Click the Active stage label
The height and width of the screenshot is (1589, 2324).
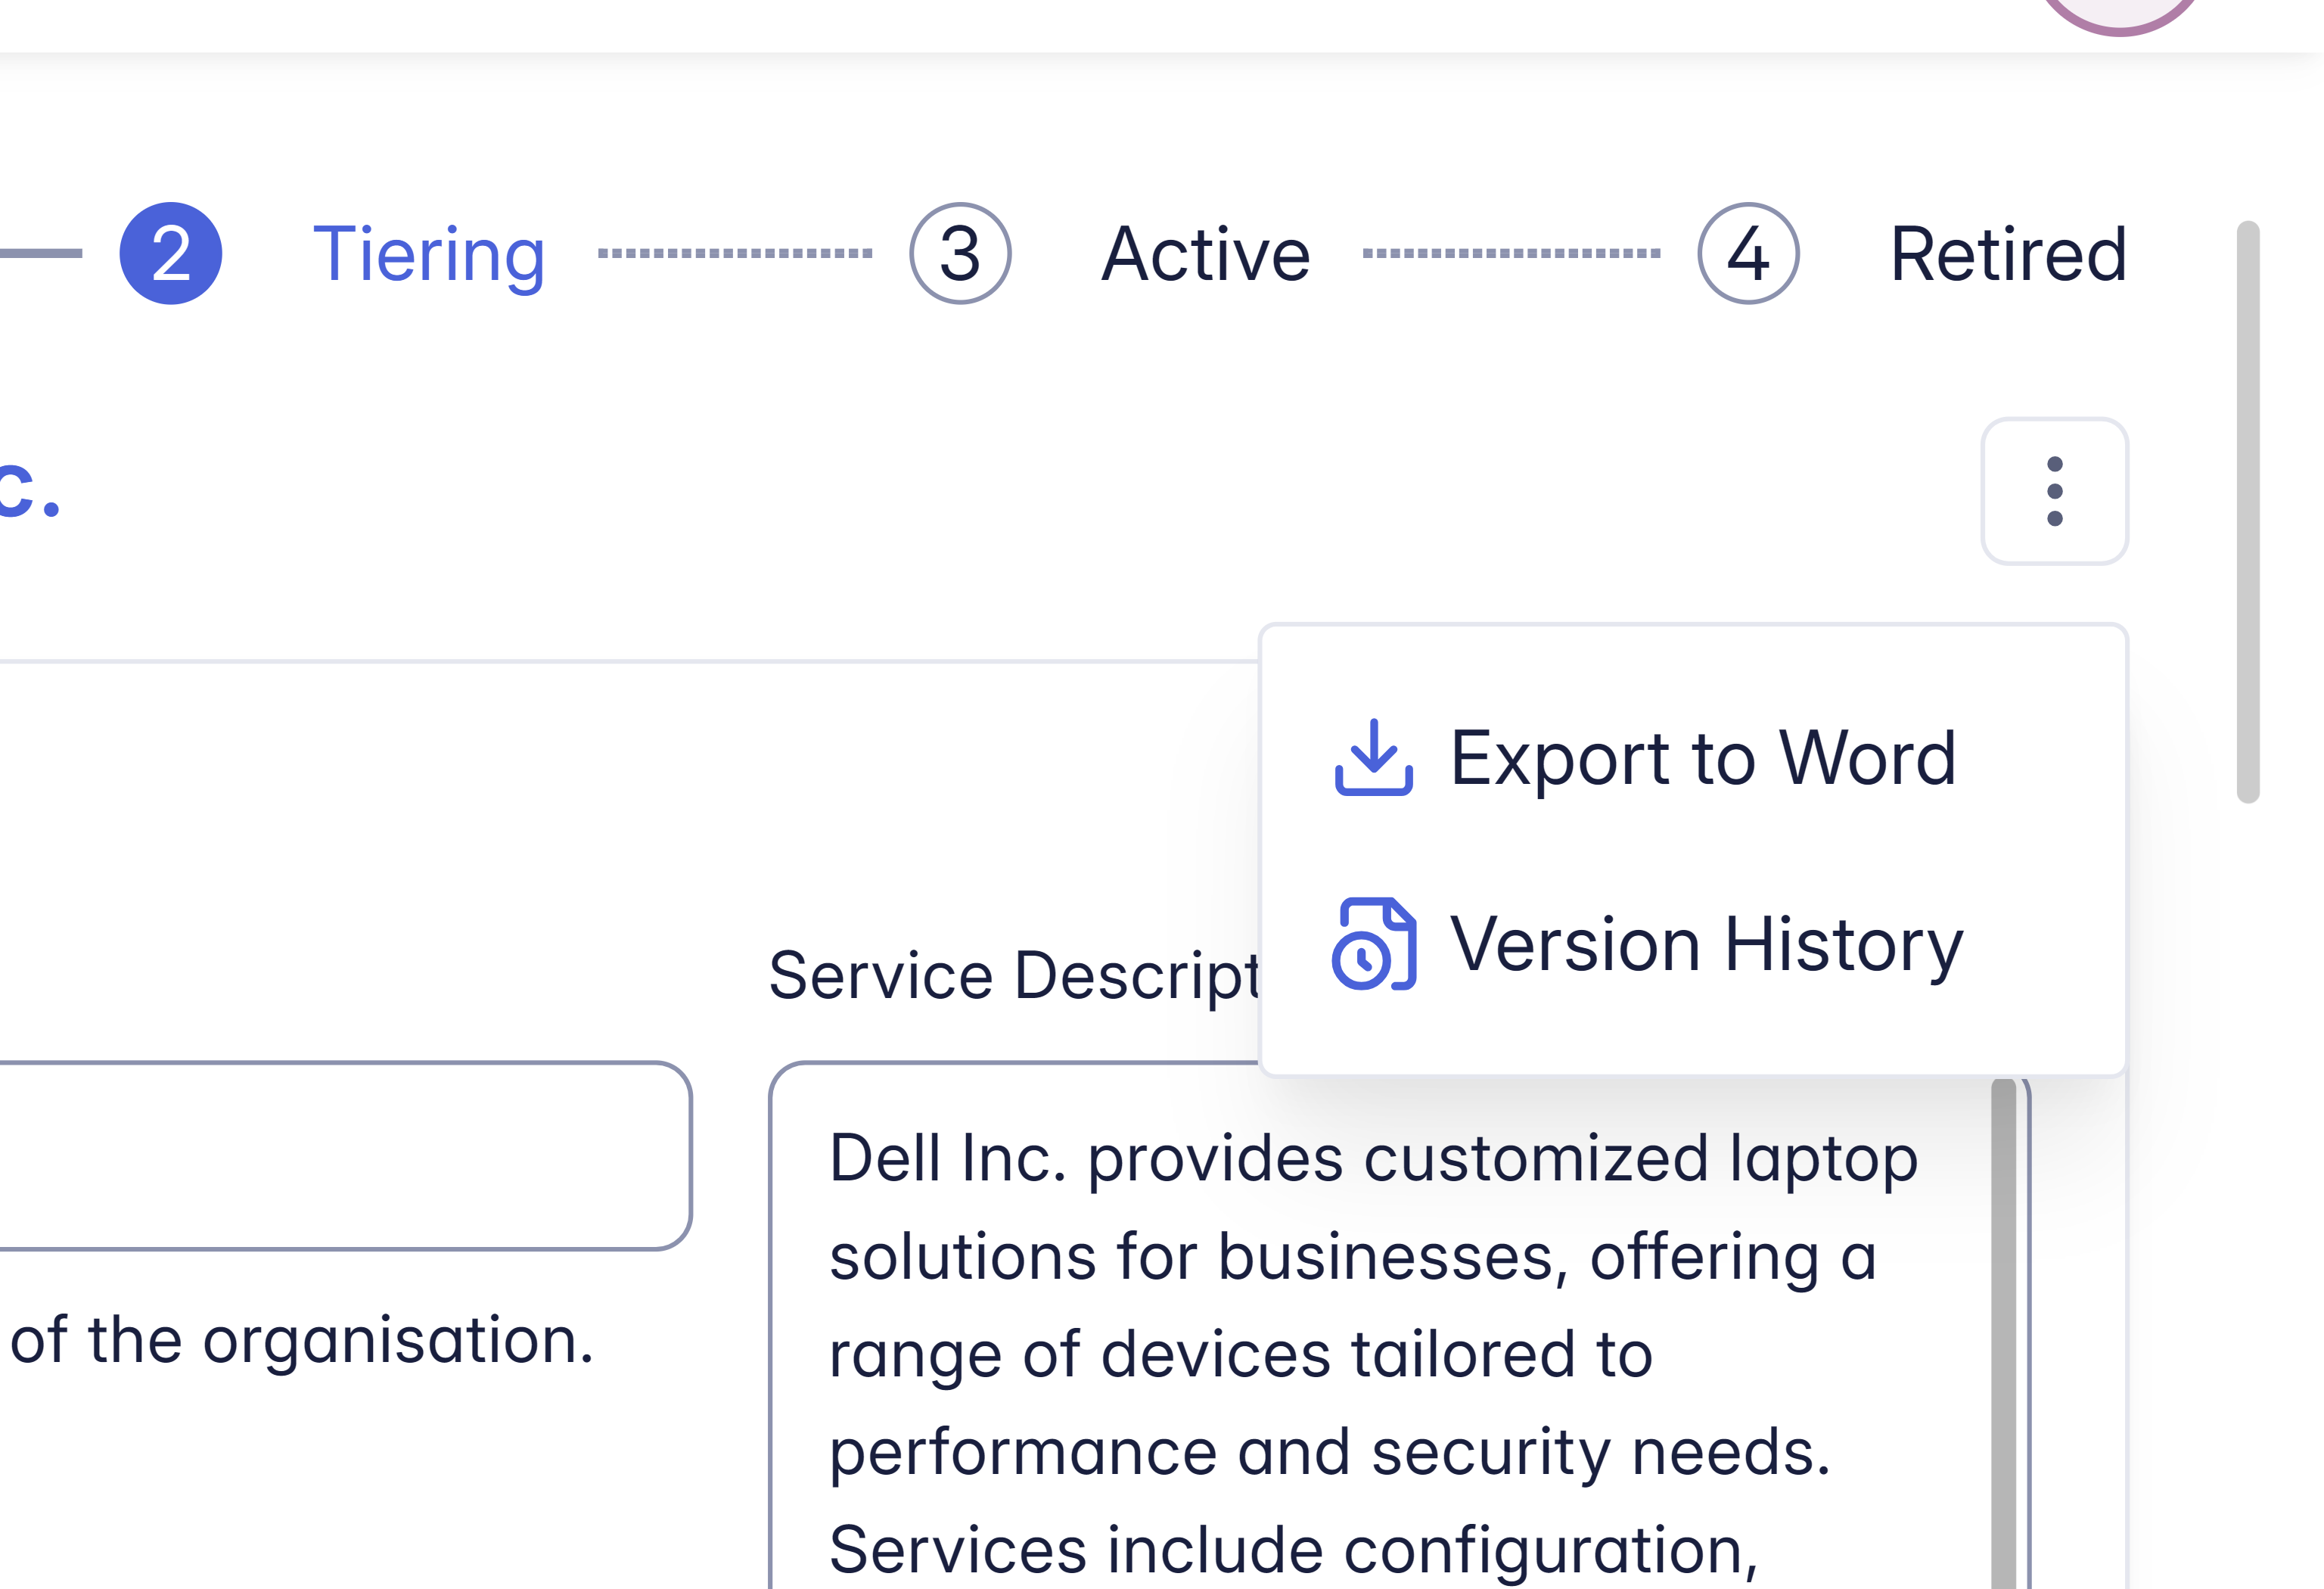click(1206, 254)
